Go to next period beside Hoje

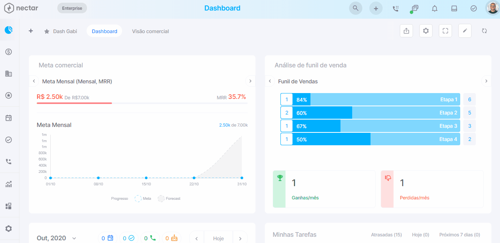point(240,238)
